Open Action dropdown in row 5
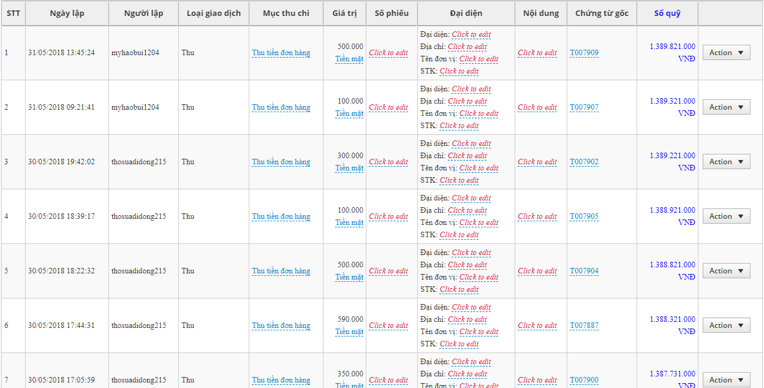 click(726, 271)
